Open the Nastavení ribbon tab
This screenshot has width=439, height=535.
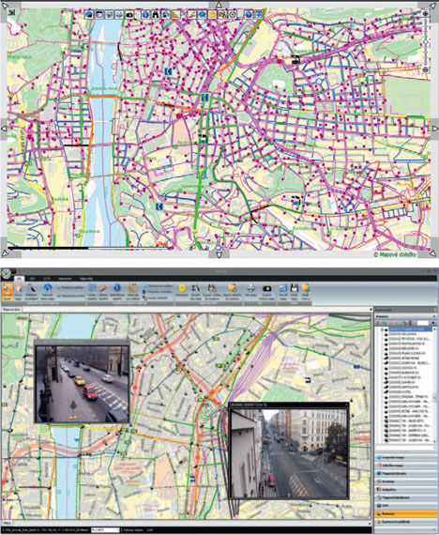click(64, 279)
